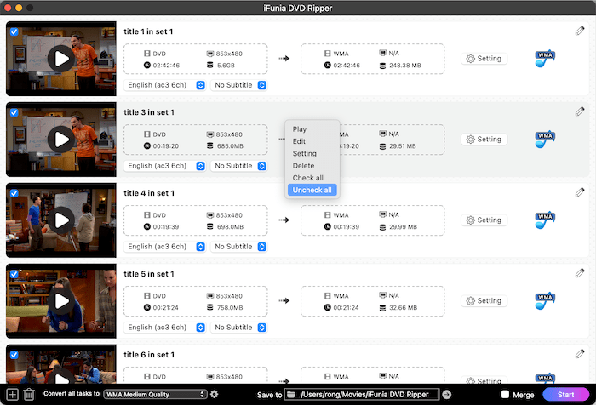Click the trash delete icon

click(29, 394)
